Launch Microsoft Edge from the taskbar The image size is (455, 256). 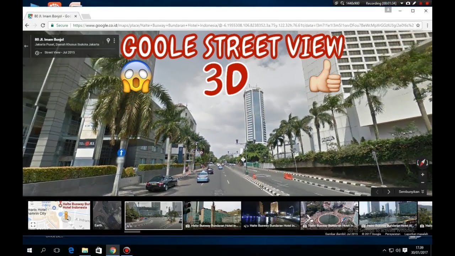[71, 250]
